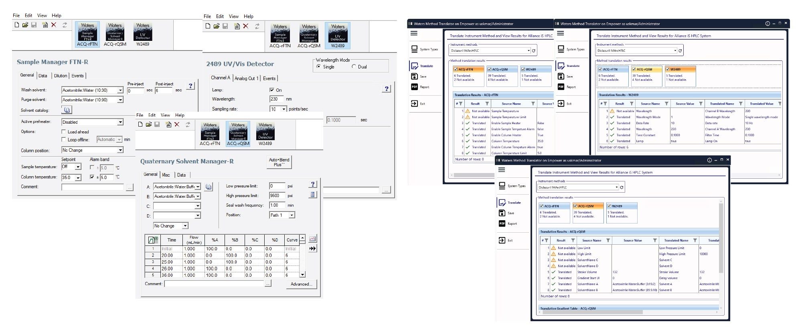The height and width of the screenshot is (334, 802).
Task: Toggle Lamp On checkbox in UV/Vis Detector
Action: click(272, 90)
